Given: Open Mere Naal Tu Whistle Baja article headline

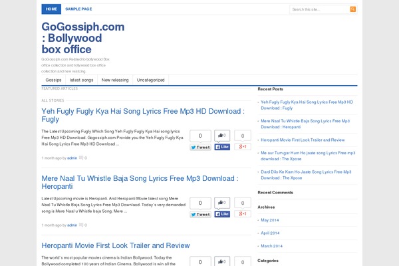Looking at the screenshot, I should 140,182.
